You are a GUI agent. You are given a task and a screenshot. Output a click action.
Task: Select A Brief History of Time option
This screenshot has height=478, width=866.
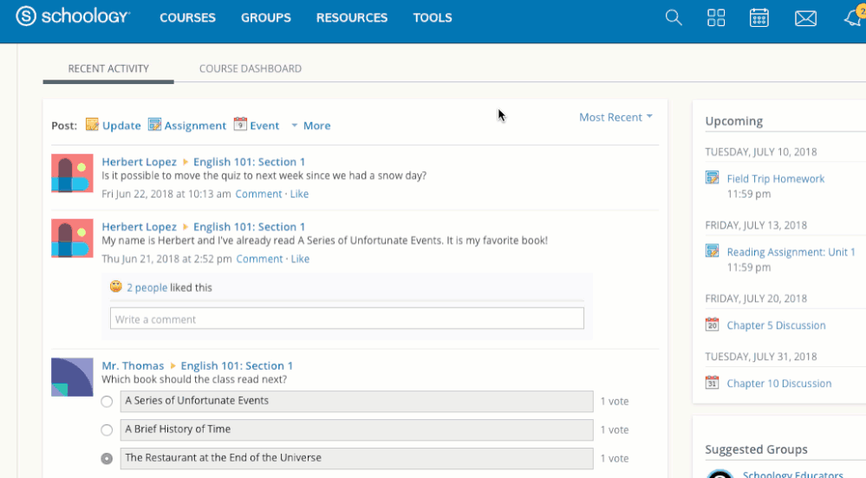click(x=107, y=430)
